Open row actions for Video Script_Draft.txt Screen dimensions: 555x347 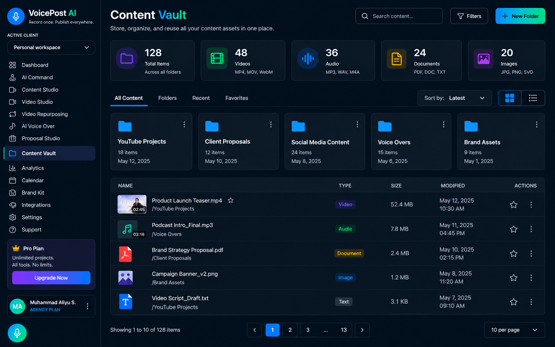(531, 302)
